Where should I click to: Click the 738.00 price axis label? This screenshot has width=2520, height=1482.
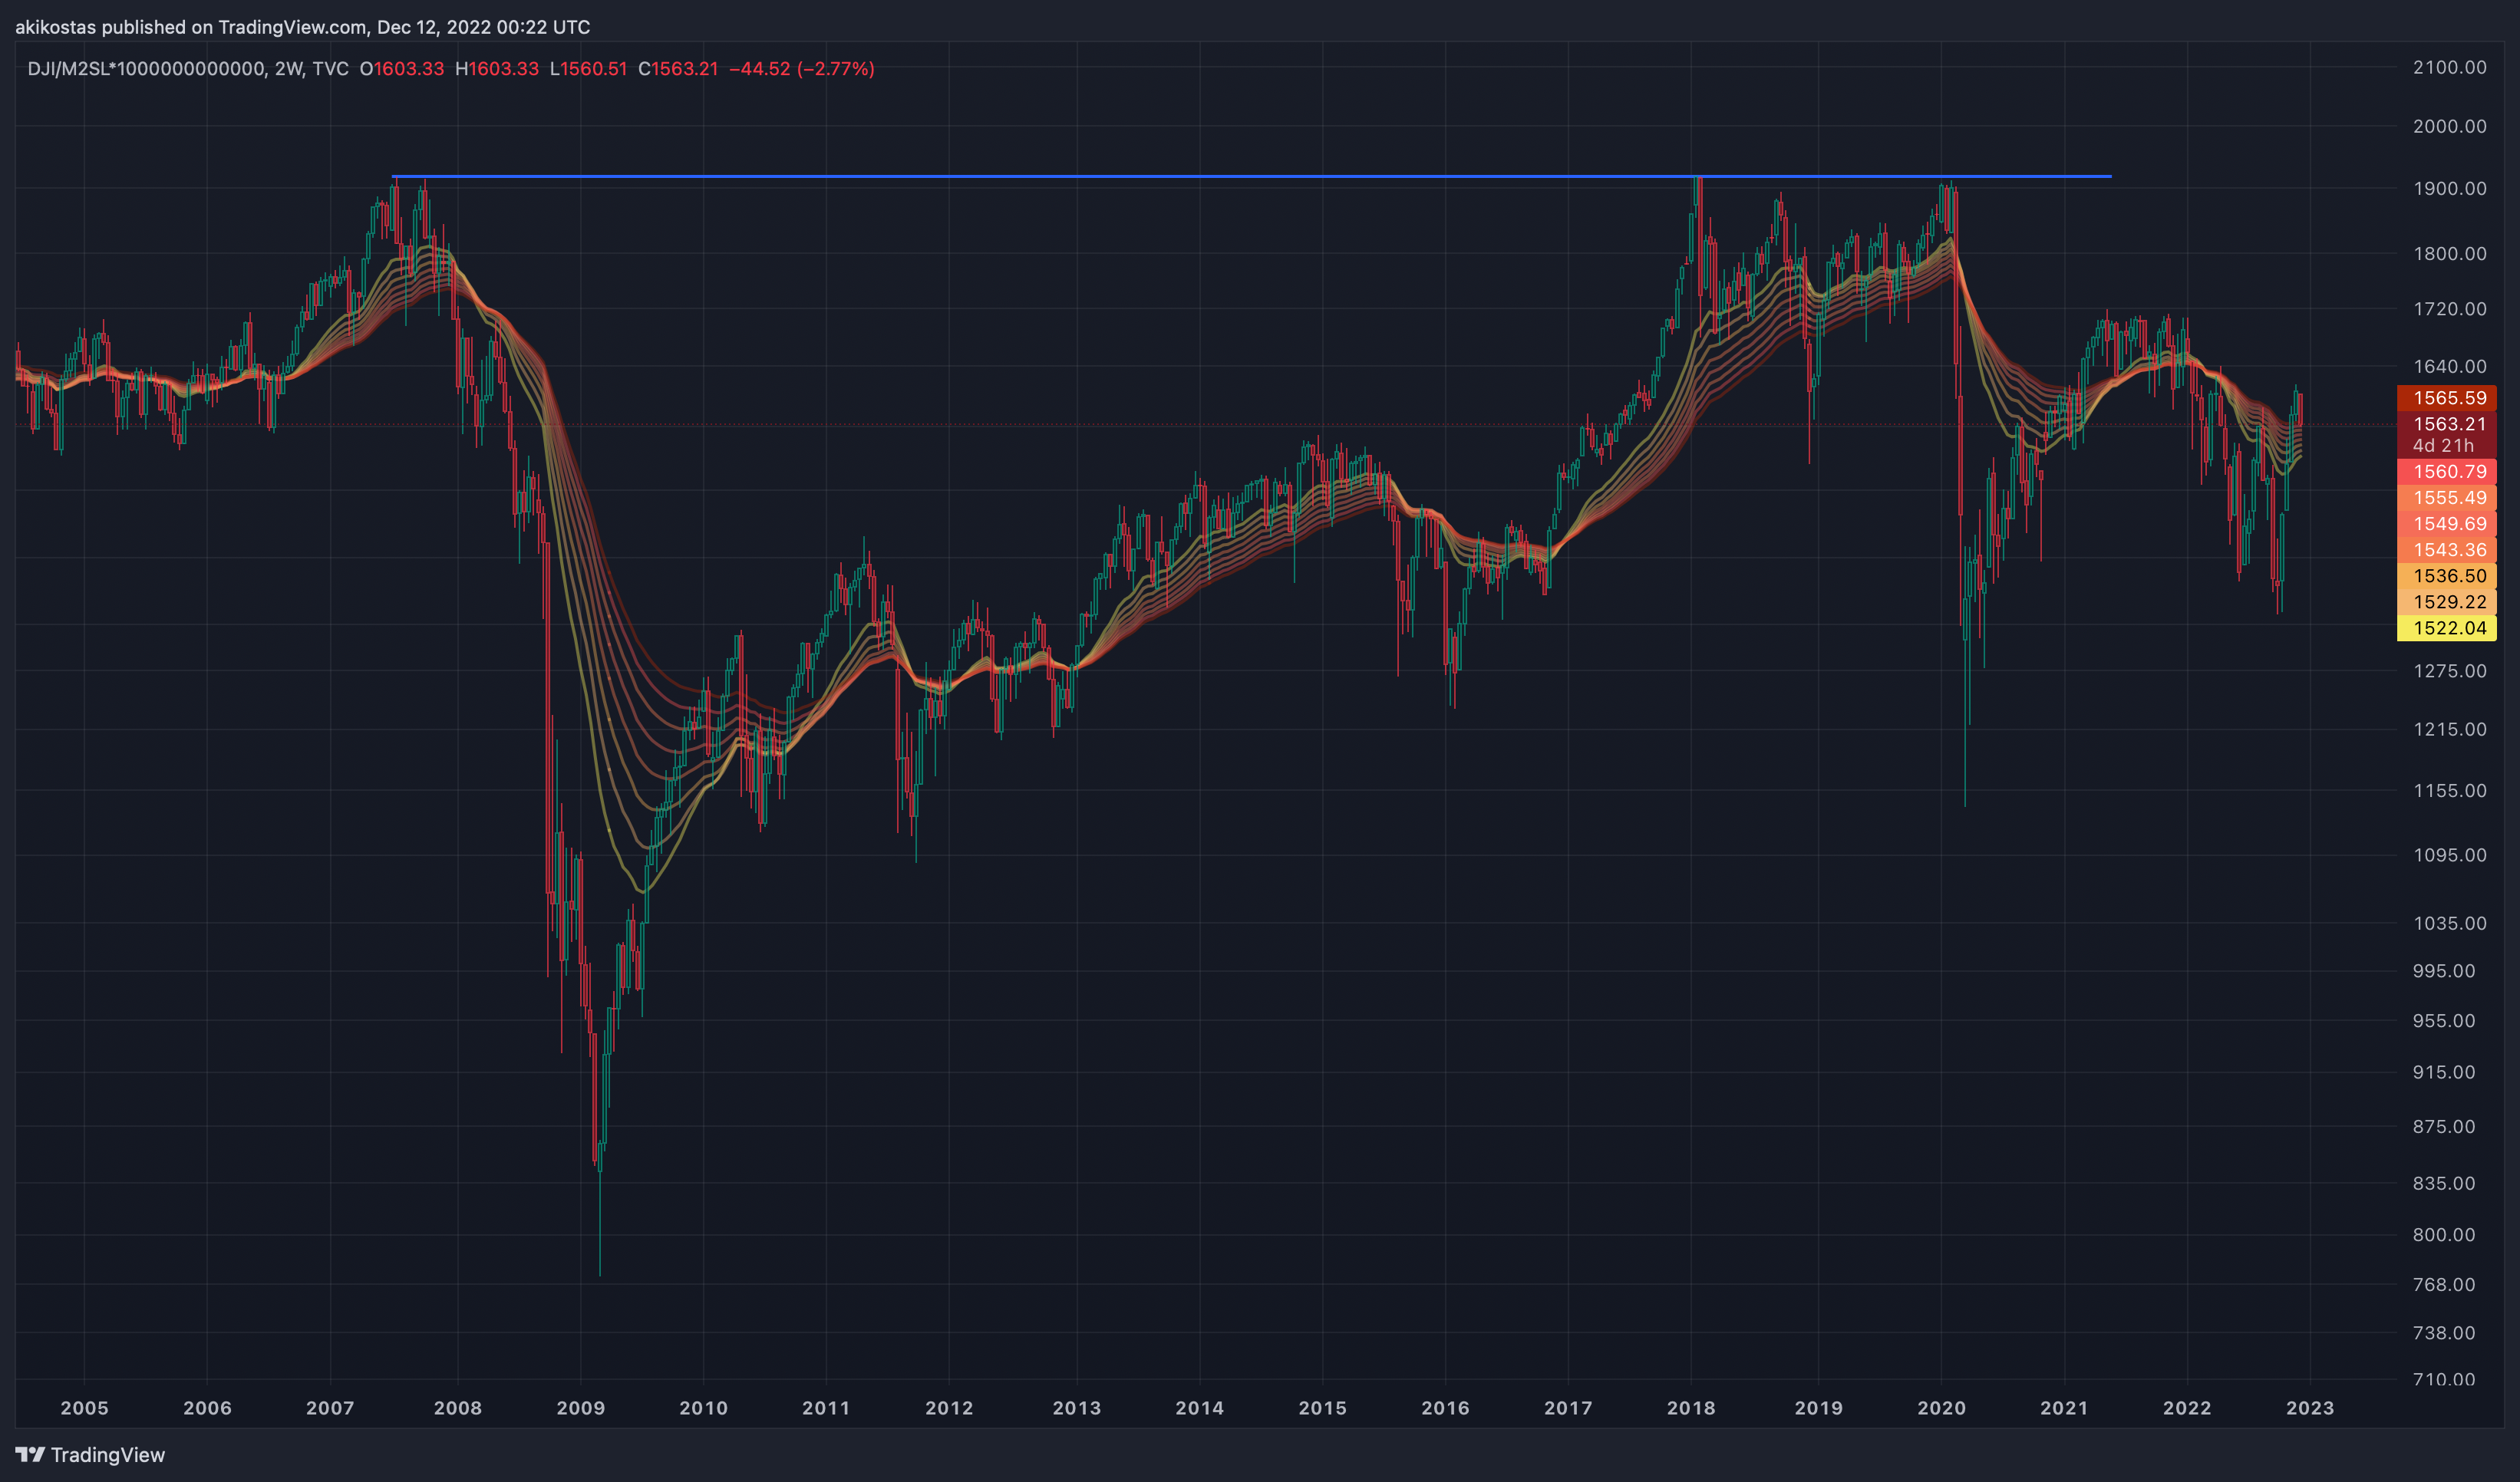2444,1333
